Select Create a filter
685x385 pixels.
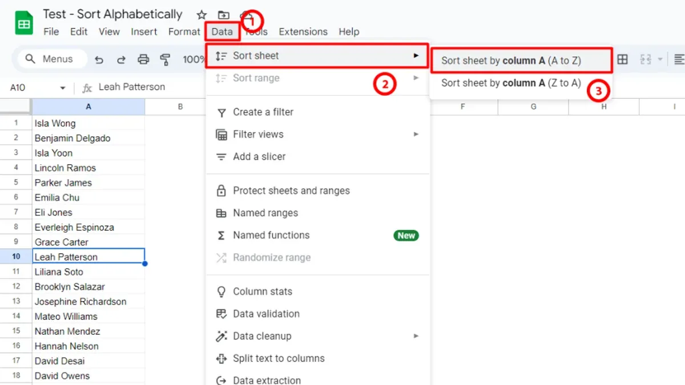(317, 112)
